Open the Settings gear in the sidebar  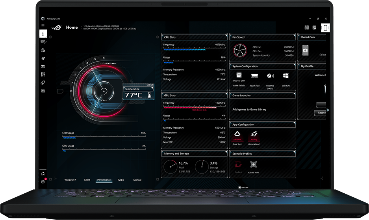43,182
